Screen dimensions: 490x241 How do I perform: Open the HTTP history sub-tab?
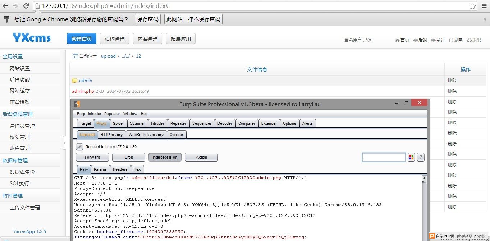(x=111, y=135)
